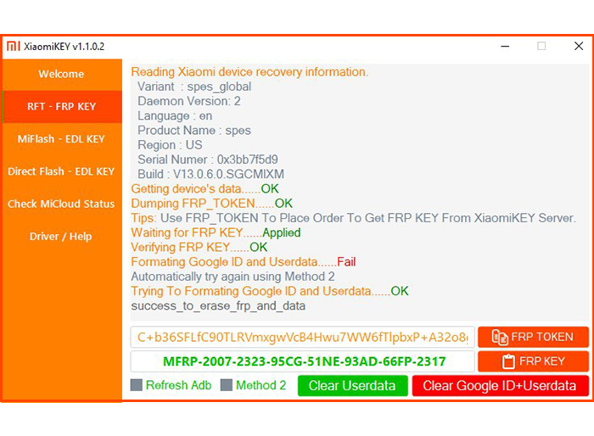Select the RFT - FRP KEY tab
This screenshot has width=594, height=436.
click(x=62, y=106)
